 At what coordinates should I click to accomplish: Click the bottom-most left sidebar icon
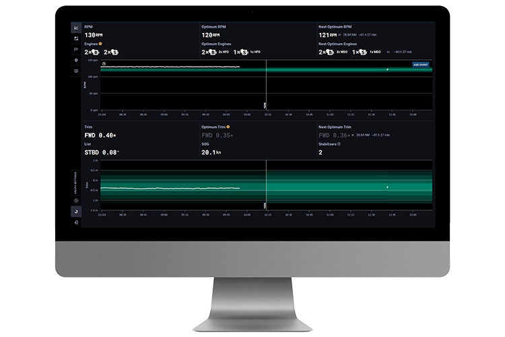tap(76, 222)
